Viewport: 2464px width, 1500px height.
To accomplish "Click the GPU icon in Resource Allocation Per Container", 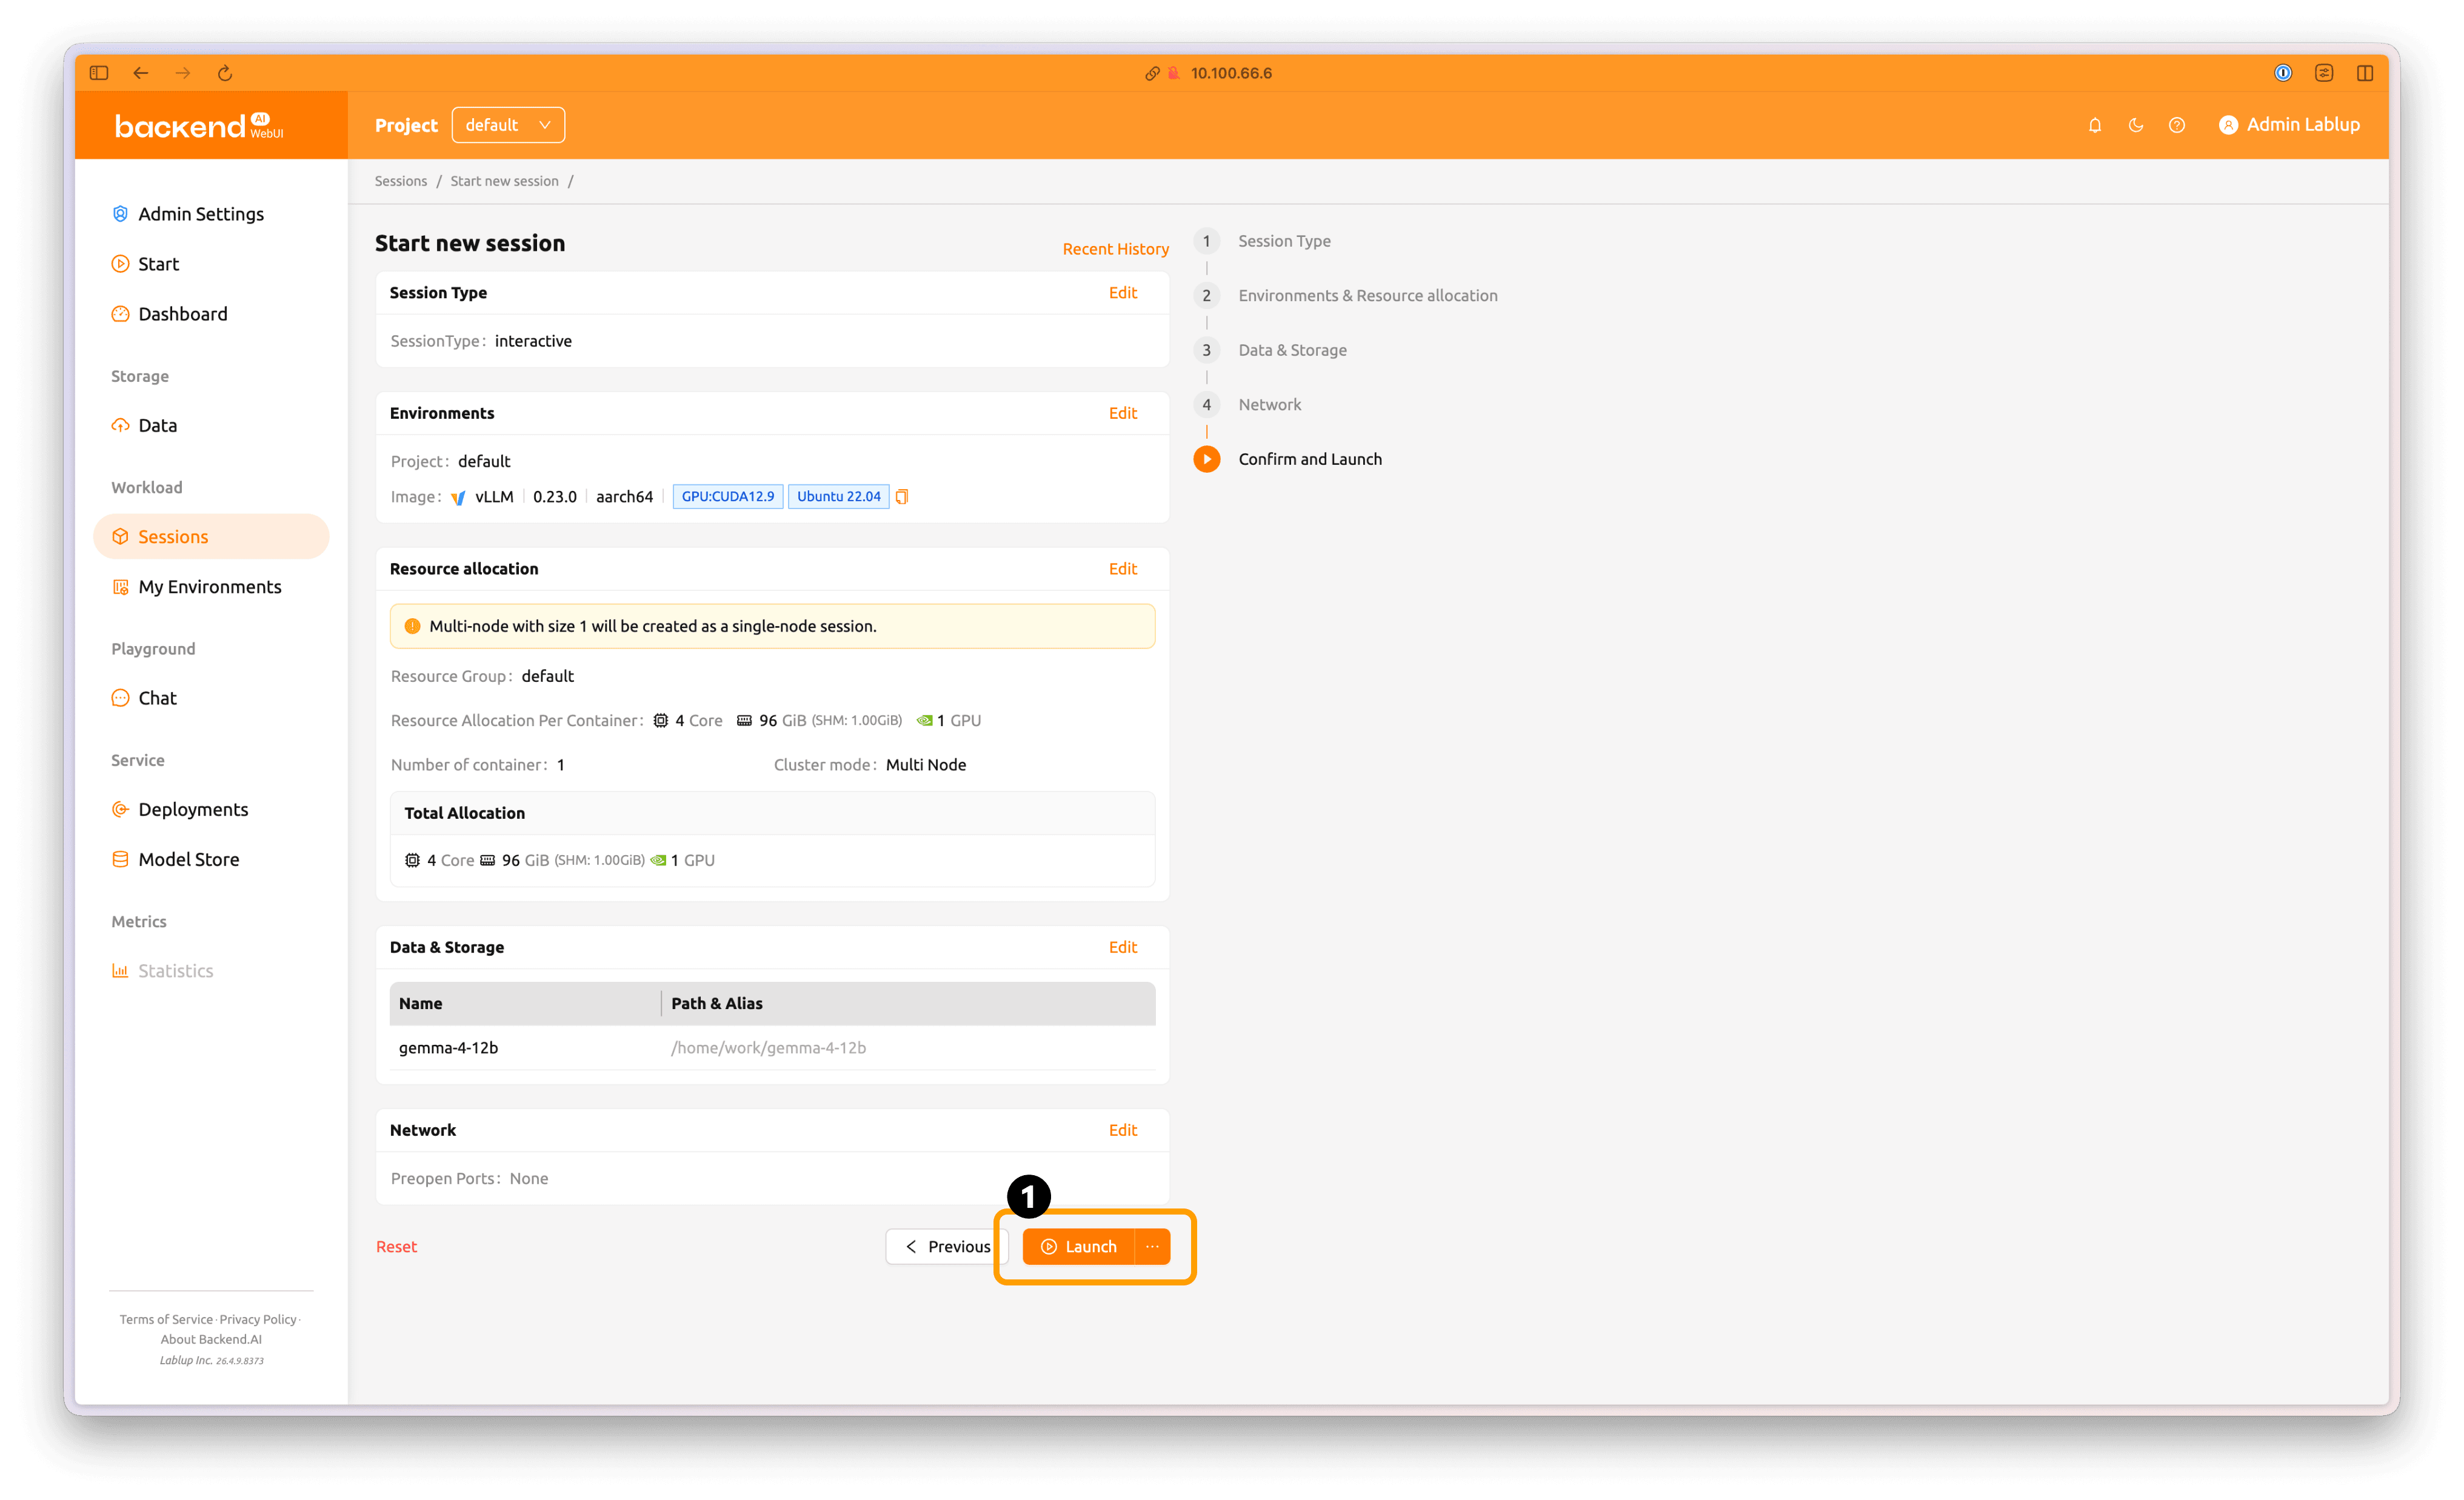I will tap(925, 721).
